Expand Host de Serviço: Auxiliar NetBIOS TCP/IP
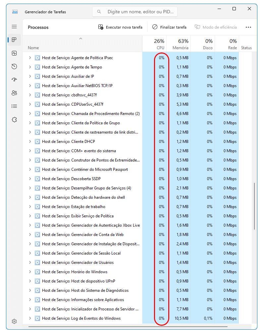262x333 pixels. (30, 86)
